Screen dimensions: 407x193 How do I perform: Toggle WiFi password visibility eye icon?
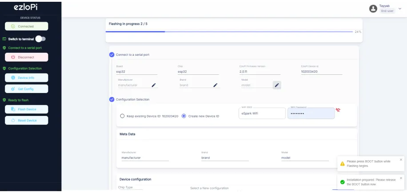[x=338, y=110]
